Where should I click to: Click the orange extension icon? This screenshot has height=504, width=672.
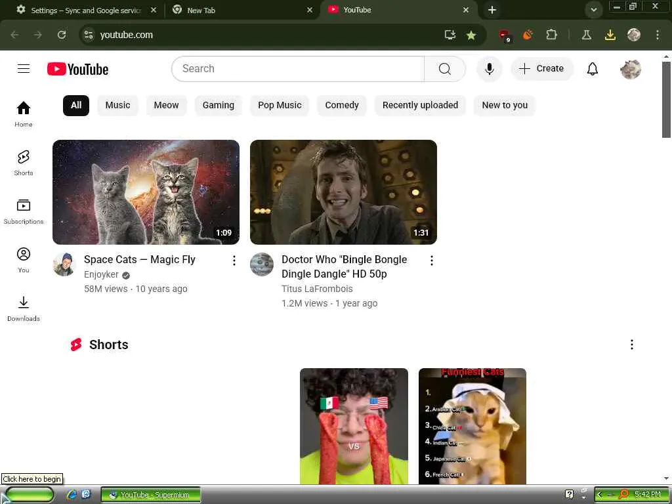528,35
